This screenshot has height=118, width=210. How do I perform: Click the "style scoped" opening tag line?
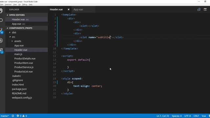point(72,79)
